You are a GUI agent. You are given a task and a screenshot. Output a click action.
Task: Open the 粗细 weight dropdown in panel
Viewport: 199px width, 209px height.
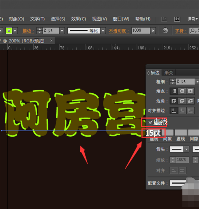[x=197, y=82]
